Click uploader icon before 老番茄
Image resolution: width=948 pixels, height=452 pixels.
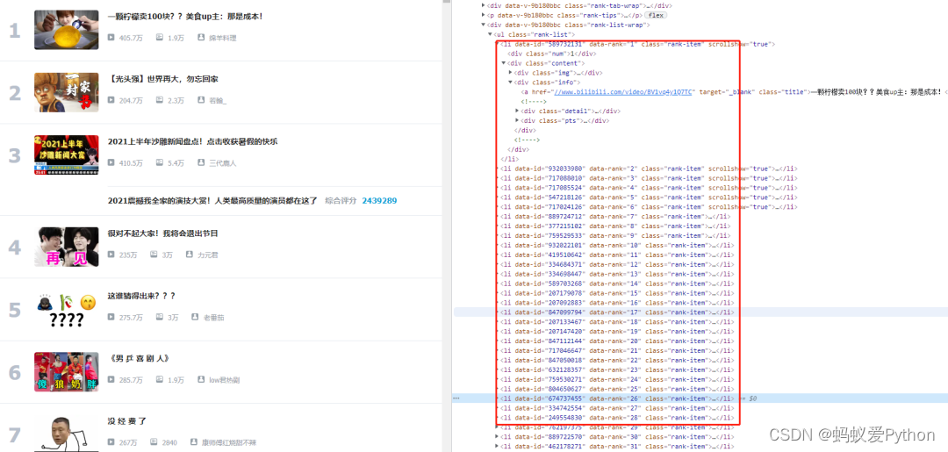(195, 317)
